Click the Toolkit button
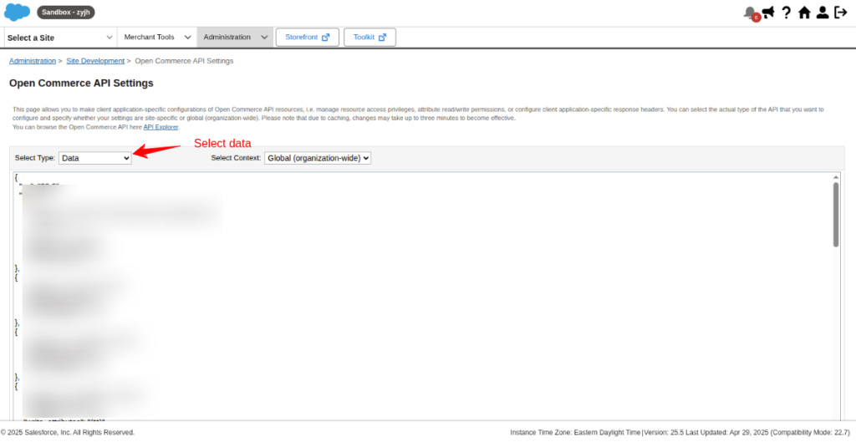 pos(369,38)
